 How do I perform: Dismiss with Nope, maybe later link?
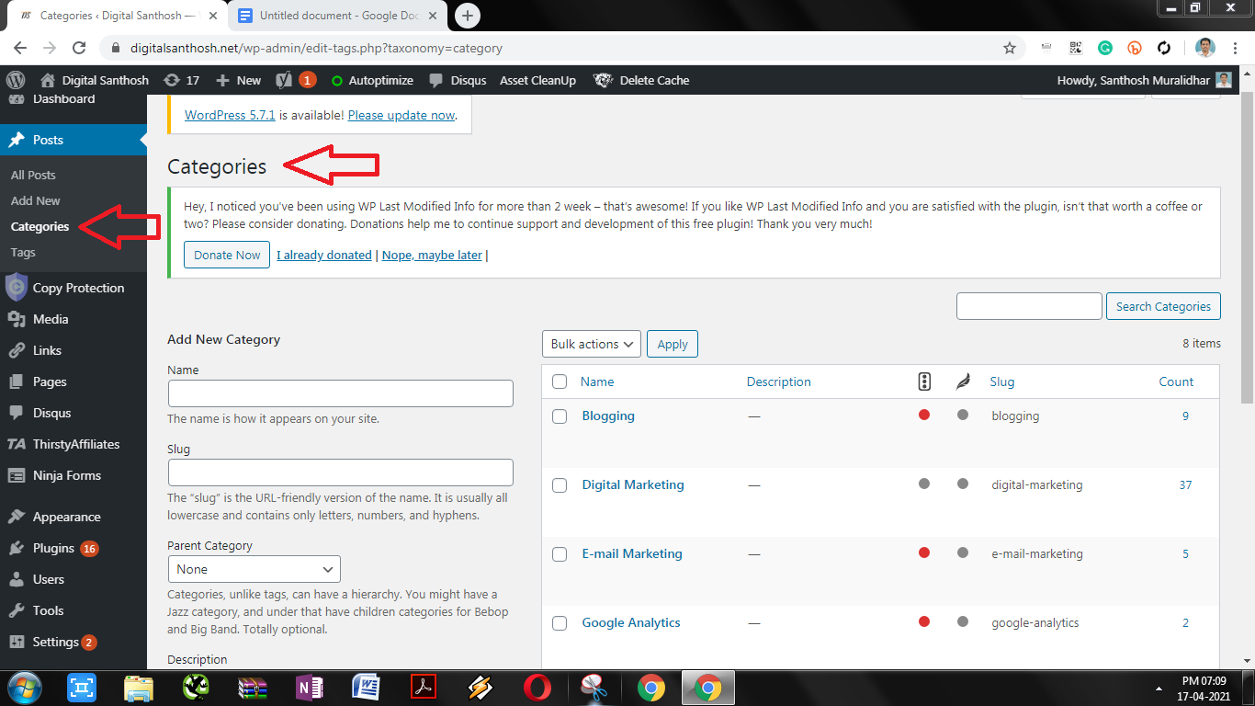click(432, 255)
